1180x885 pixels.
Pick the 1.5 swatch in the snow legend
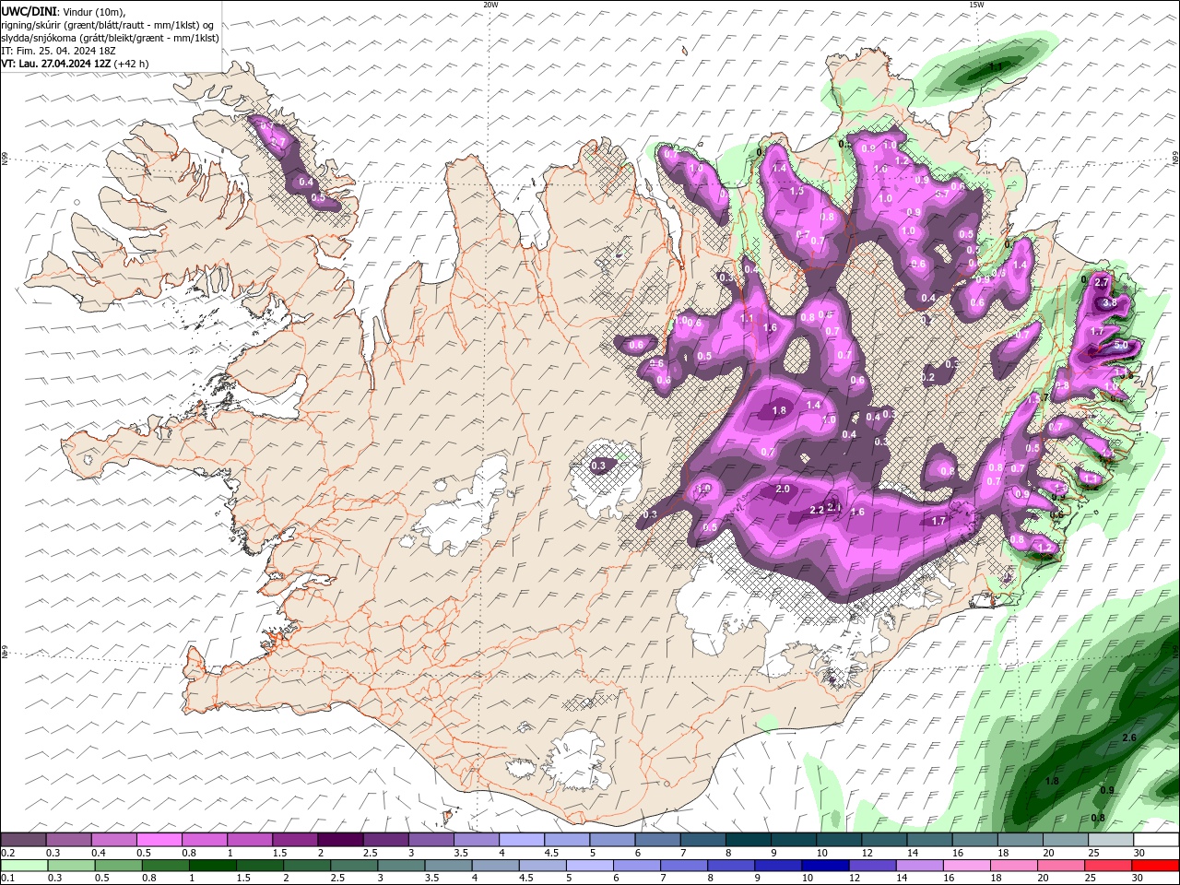click(294, 840)
